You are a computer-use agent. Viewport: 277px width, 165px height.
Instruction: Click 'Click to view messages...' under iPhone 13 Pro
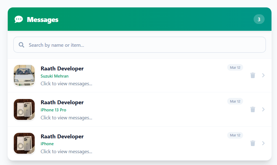(66, 118)
